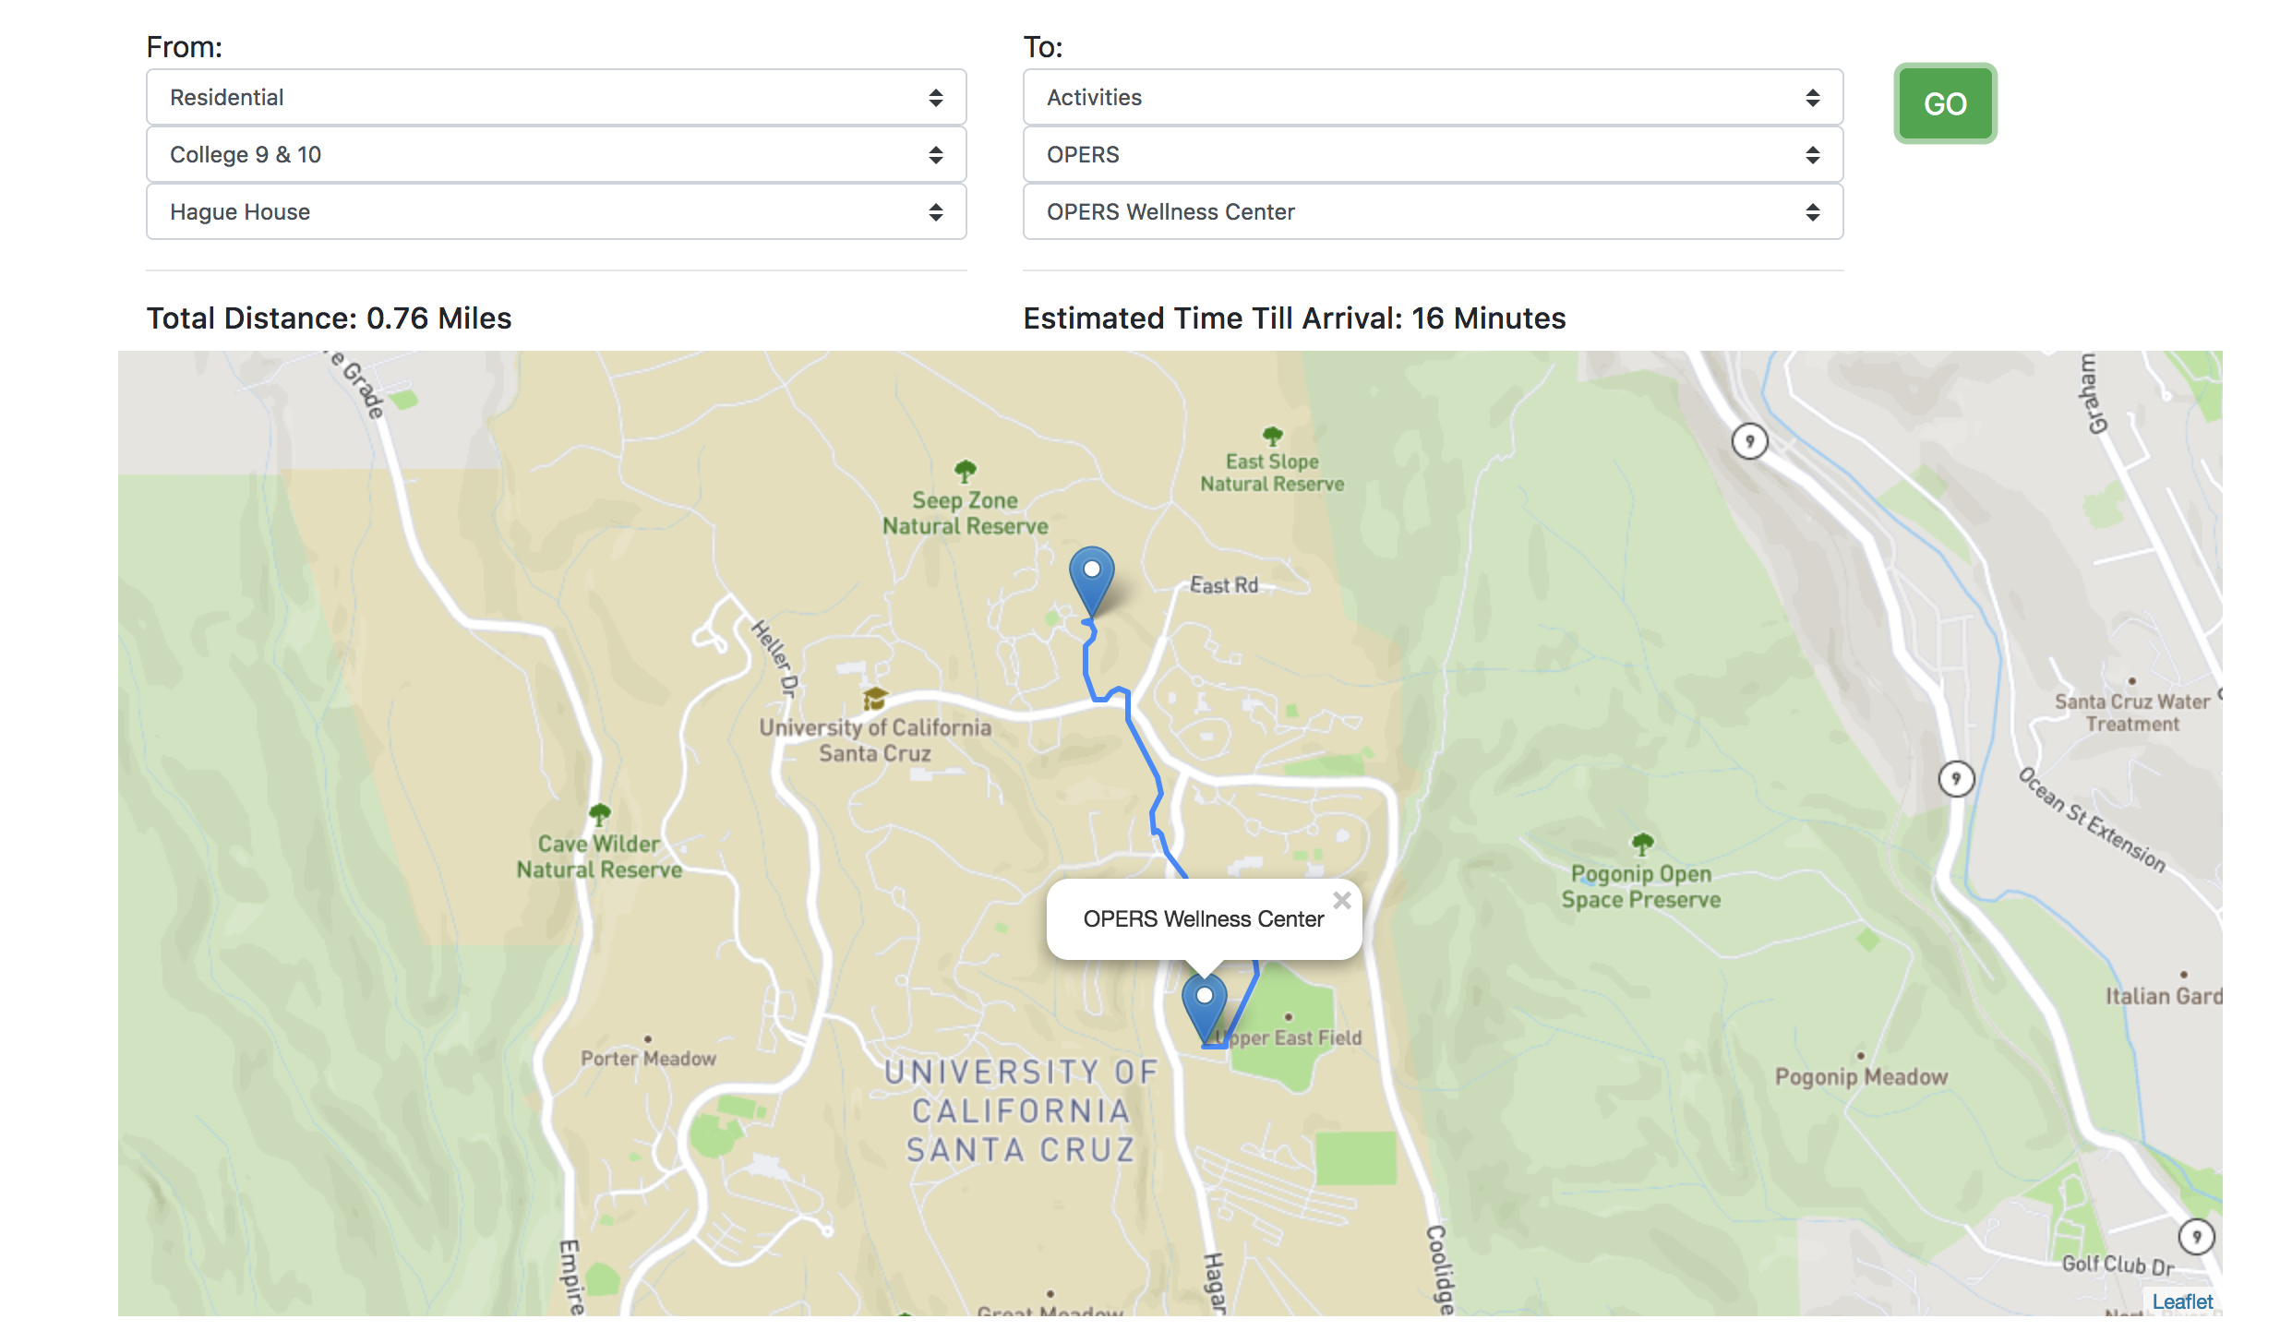Click the Seep Zone Natural Reserve tree icon
This screenshot has height=1331, width=2280.
[965, 472]
